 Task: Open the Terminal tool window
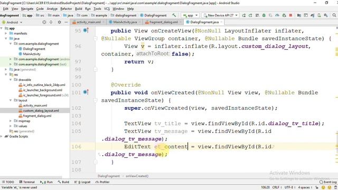(x=27, y=182)
